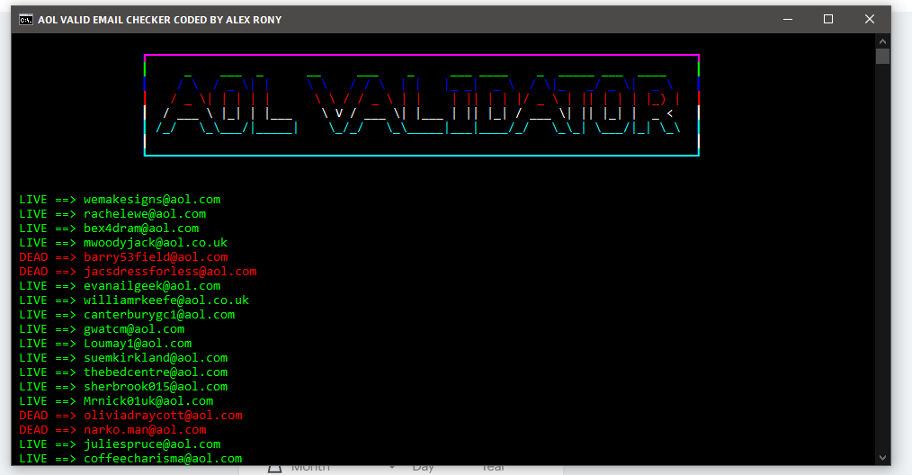Click the narko.man@aol.com result line

coord(144,430)
